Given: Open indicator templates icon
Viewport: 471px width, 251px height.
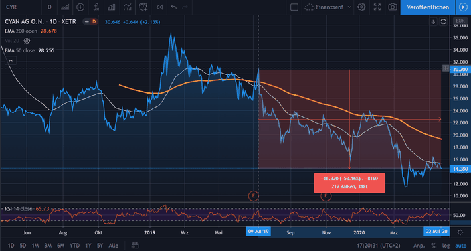Looking at the screenshot, I should point(128,7).
